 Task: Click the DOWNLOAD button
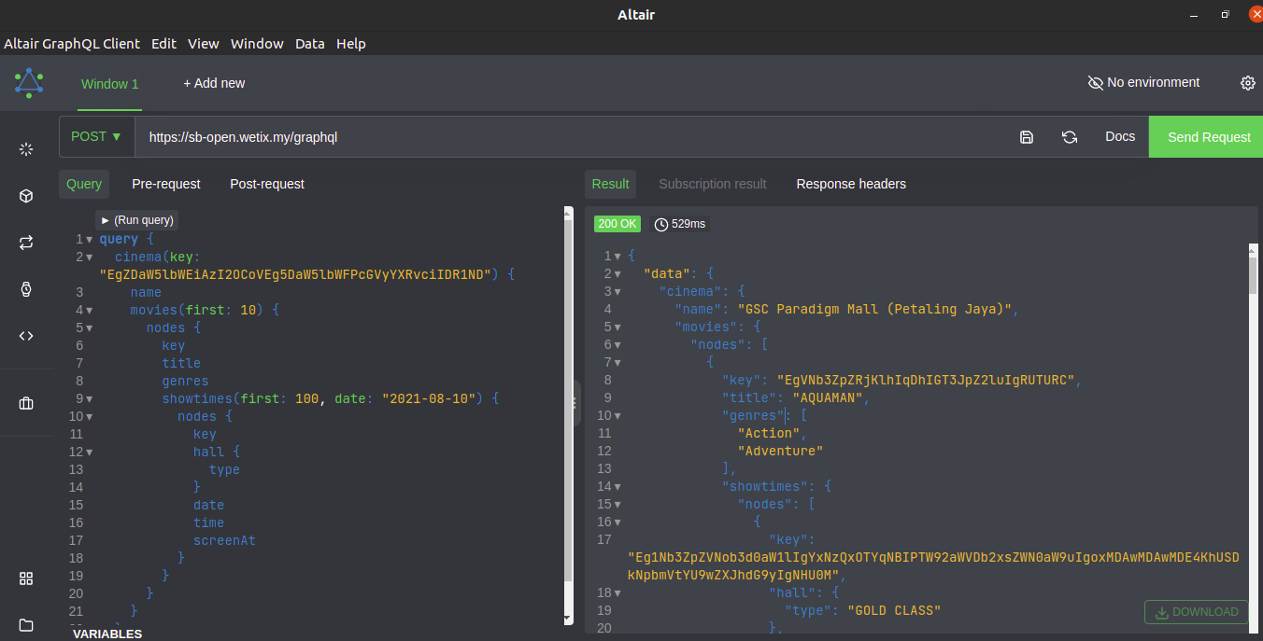(x=1197, y=612)
